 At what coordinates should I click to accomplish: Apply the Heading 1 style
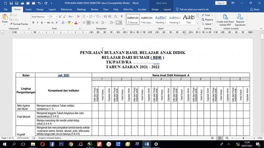[x=160, y=19]
